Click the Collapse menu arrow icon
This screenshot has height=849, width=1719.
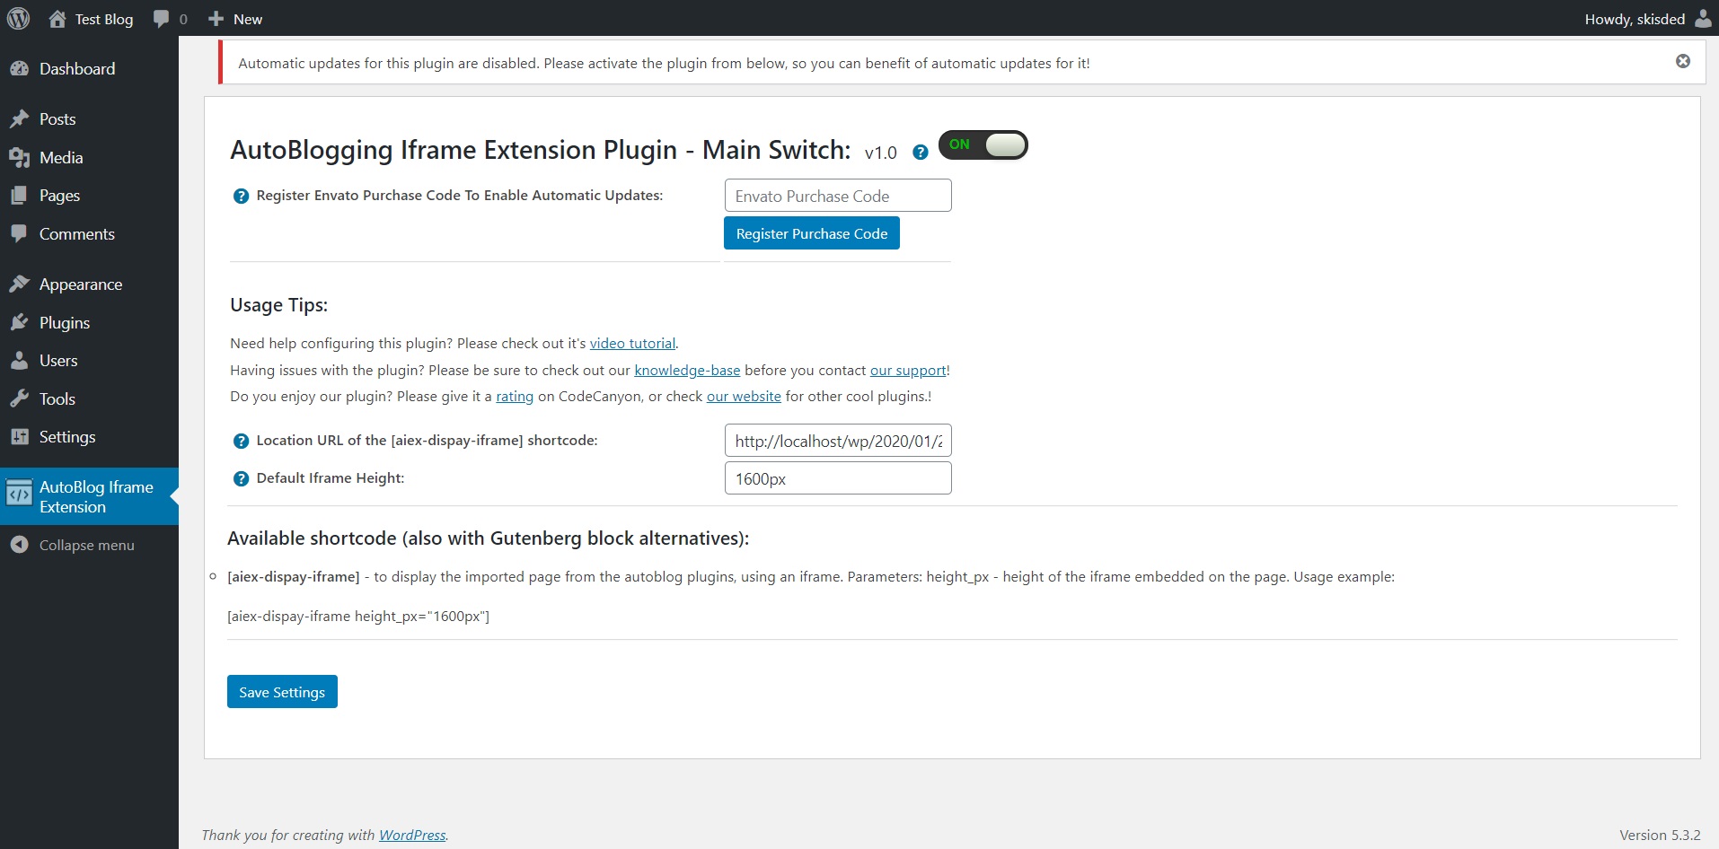(19, 545)
